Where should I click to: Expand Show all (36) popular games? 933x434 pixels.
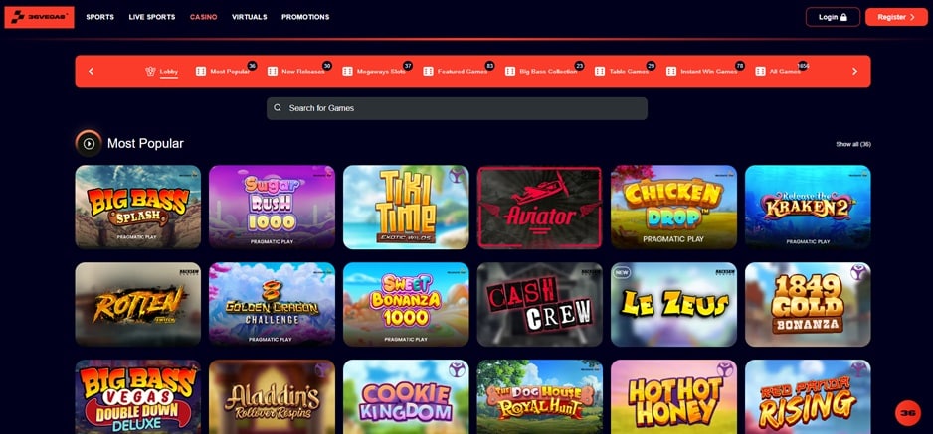point(853,144)
